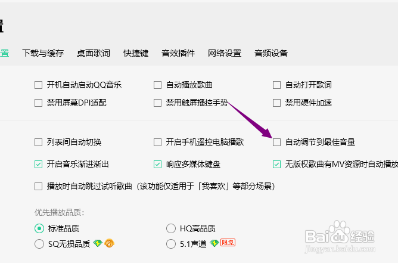The height and width of the screenshot is (263, 398).
Task: Click the red 限免 badge
Action: pos(228,243)
